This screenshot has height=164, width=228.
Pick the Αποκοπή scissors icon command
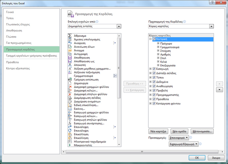click(x=70, y=65)
